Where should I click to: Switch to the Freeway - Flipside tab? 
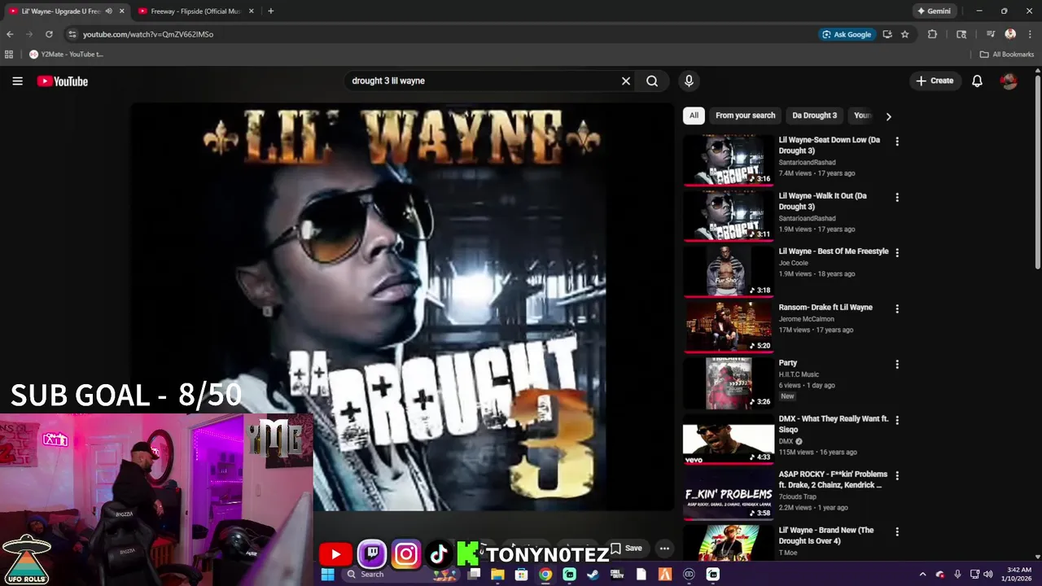click(196, 11)
